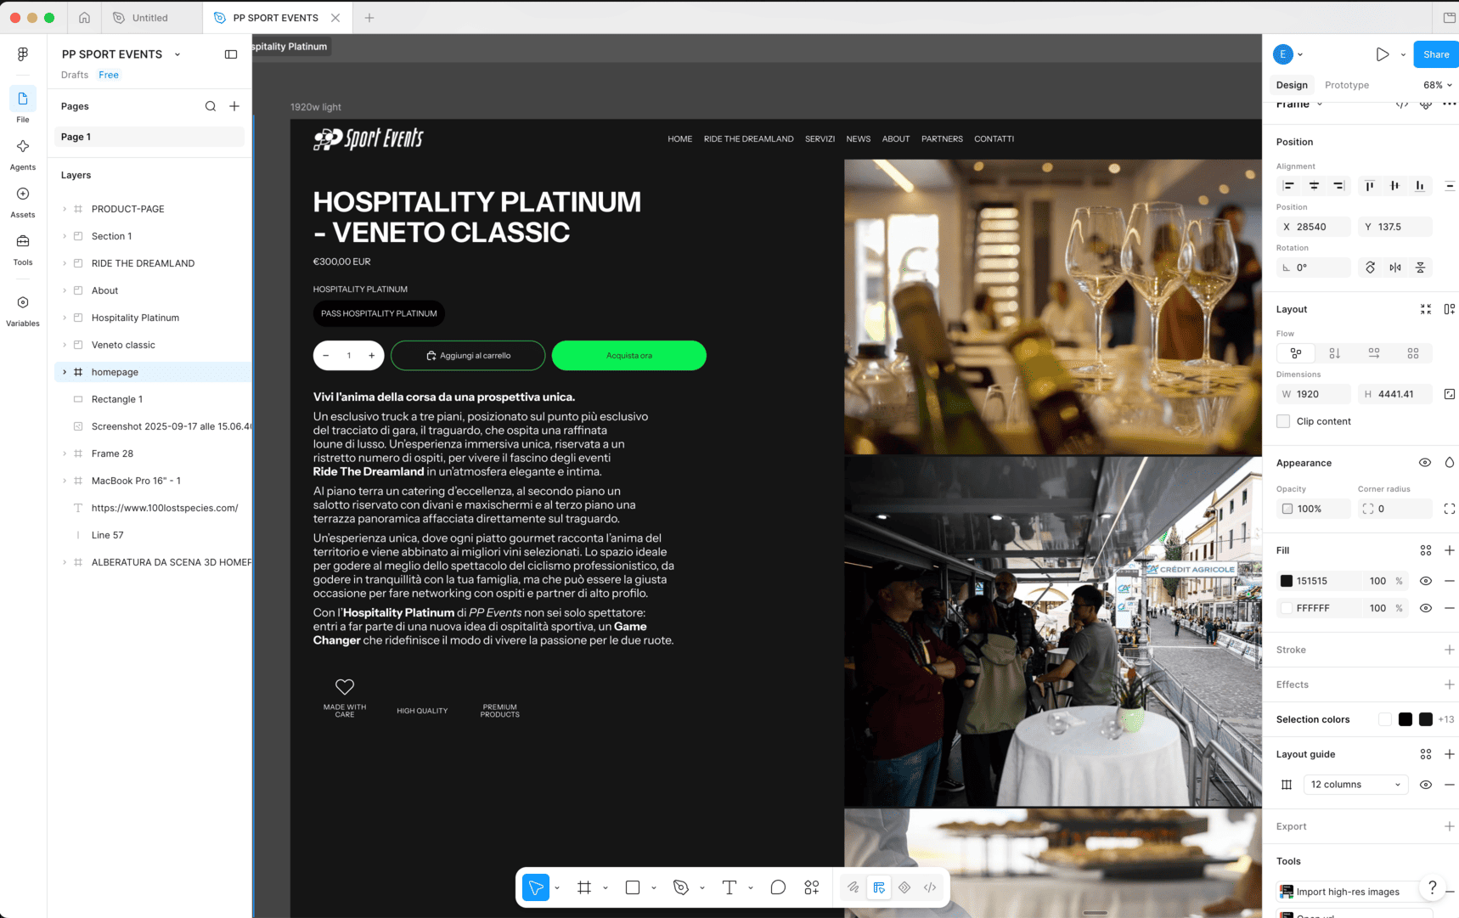
Task: Click the FFFFFF fill color swatch
Action: pos(1287,608)
